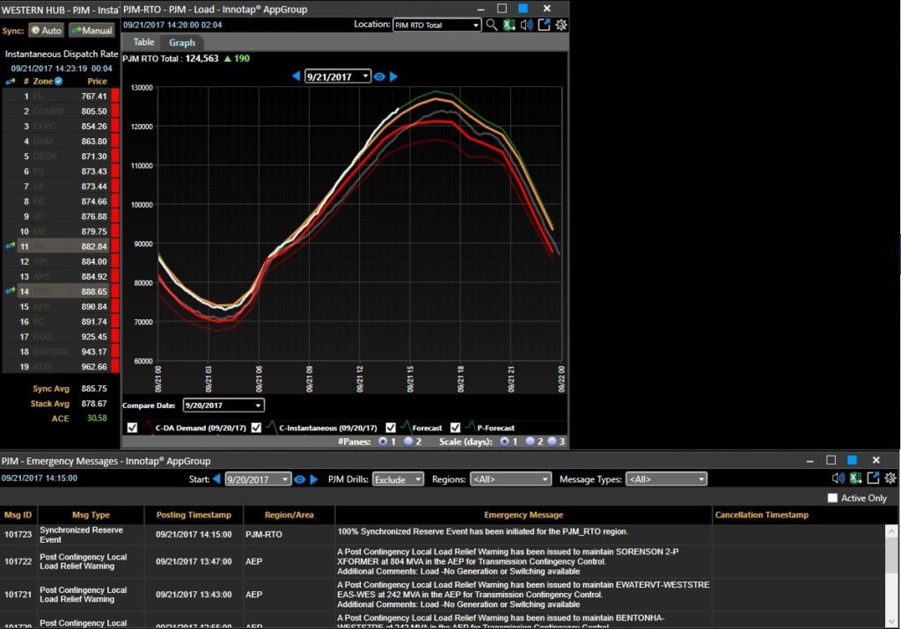Toggle the Forecast series checkbox
This screenshot has width=901, height=629.
tap(391, 428)
